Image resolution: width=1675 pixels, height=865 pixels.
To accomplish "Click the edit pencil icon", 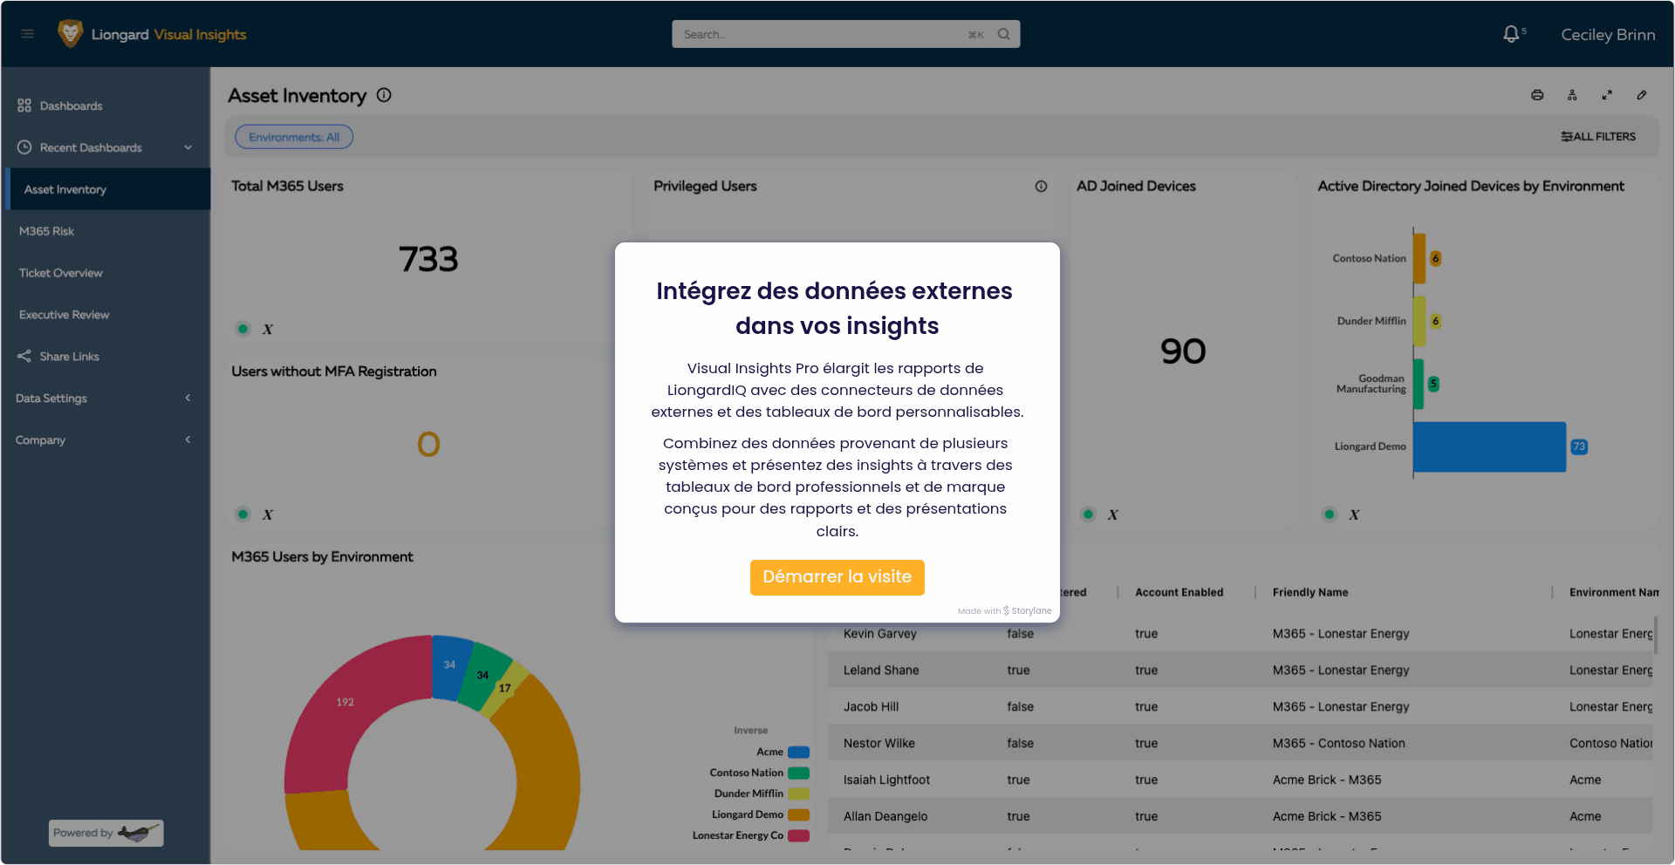I will point(1642,95).
